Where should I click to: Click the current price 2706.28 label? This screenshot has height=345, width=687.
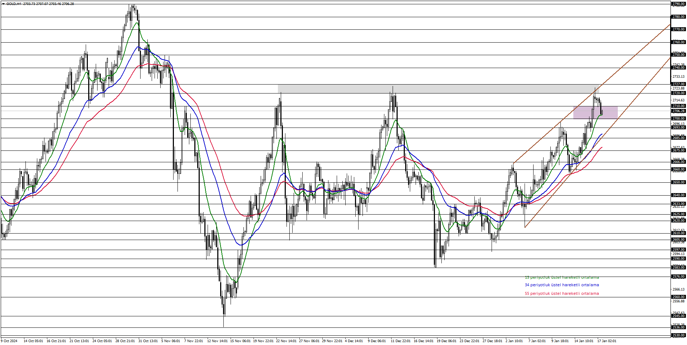[x=679, y=111]
